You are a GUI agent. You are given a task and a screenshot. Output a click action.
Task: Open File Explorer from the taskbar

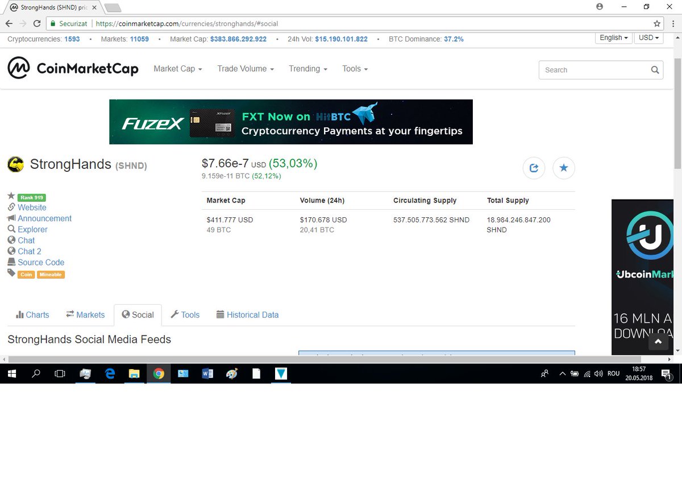tap(134, 374)
